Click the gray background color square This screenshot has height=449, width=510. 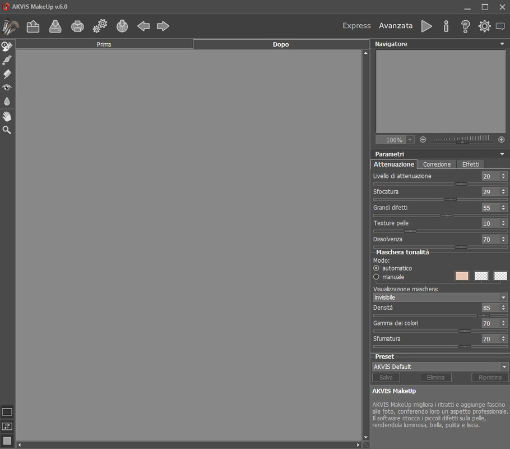(7, 441)
